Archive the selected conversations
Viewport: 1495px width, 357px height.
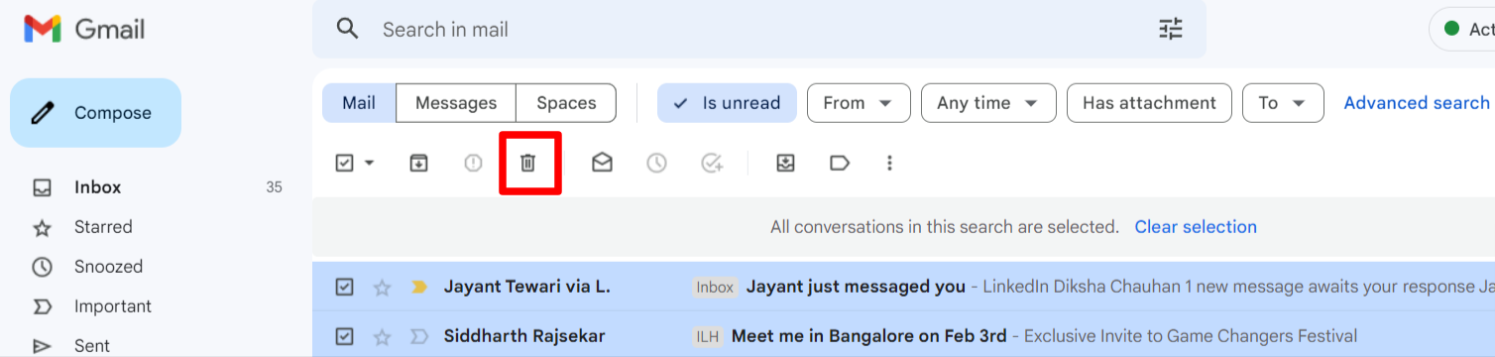(418, 163)
